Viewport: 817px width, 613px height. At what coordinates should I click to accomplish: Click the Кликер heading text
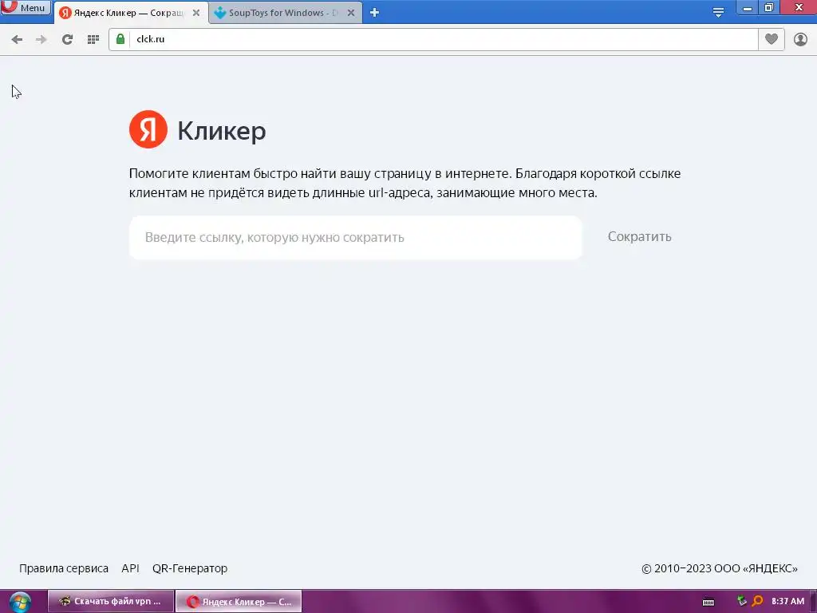(222, 130)
